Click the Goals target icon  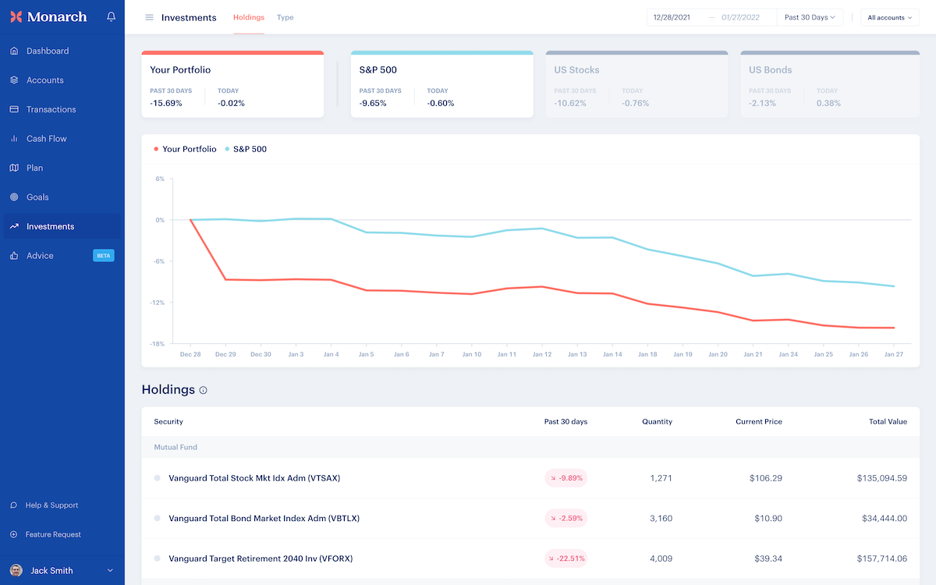click(x=14, y=197)
